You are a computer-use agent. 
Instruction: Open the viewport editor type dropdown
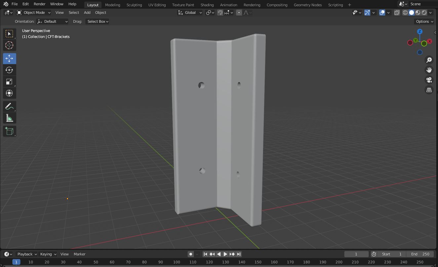click(x=9, y=13)
